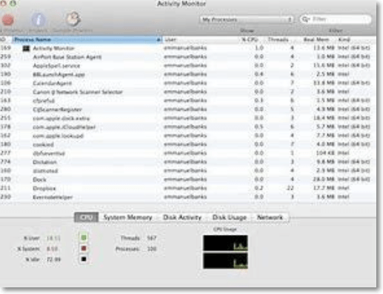Sort by the Kind column header
This screenshot has height=294, width=383.
pyautogui.click(x=356, y=40)
